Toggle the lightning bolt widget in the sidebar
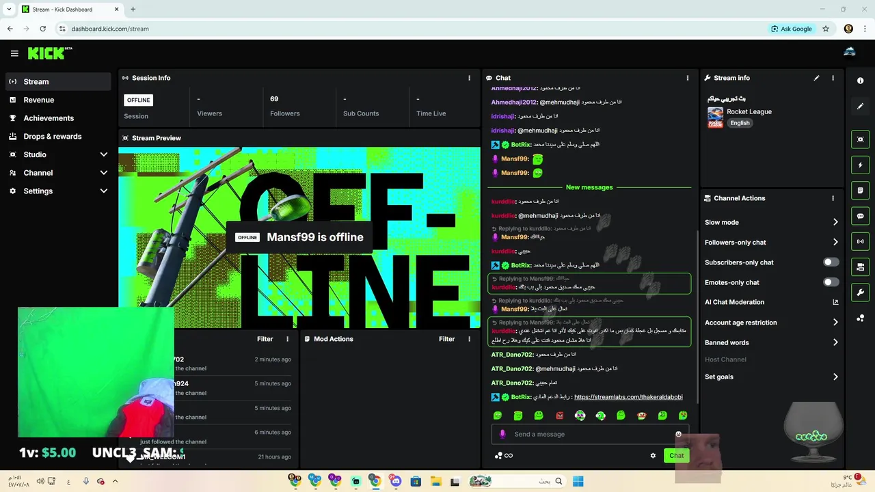Screen dimensions: 875x492 click(860, 165)
